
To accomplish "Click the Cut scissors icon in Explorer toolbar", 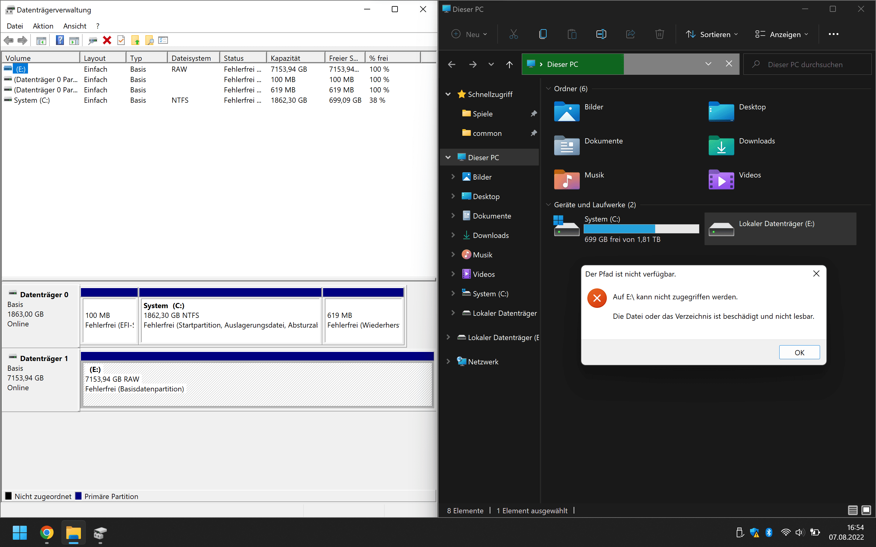I will click(x=513, y=34).
